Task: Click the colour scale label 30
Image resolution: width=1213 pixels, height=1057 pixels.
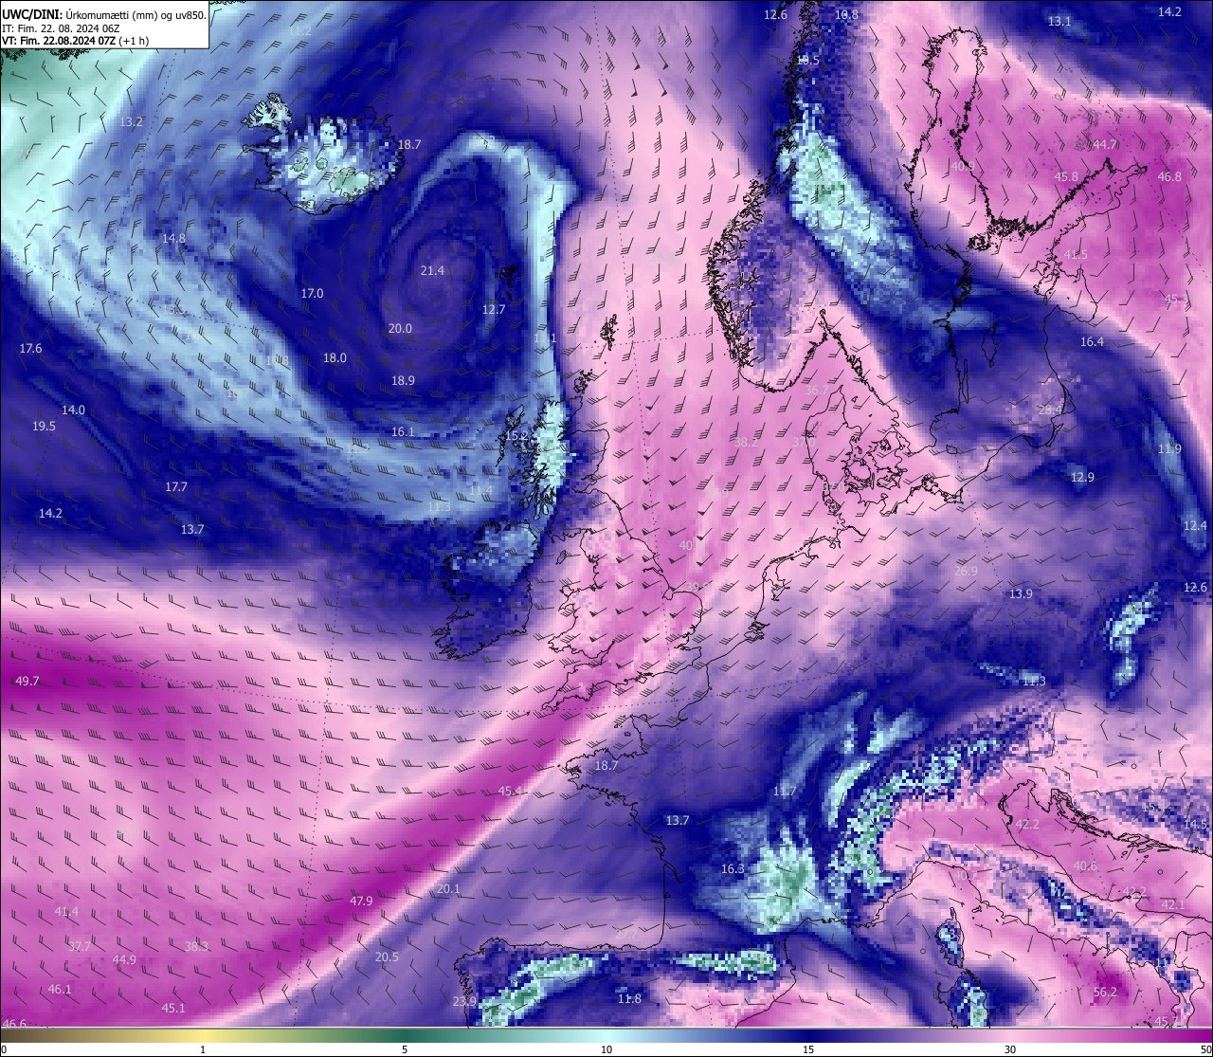Action: [1010, 1049]
